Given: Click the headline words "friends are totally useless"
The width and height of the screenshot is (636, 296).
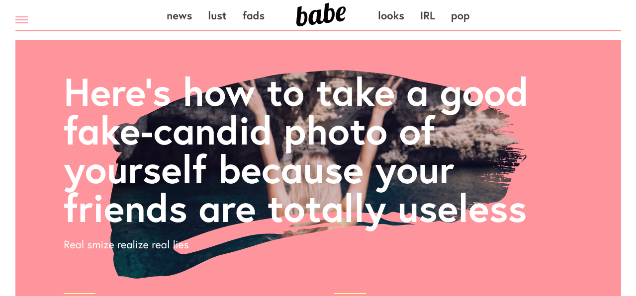Looking at the screenshot, I should coord(295,209).
